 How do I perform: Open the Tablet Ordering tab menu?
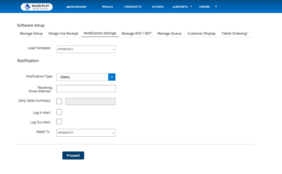point(235,33)
